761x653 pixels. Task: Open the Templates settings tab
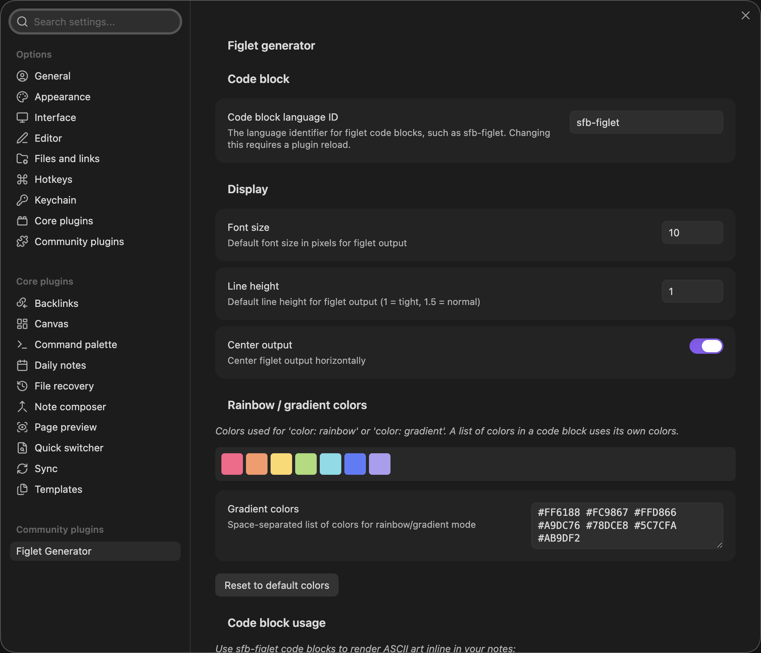[x=95, y=489]
